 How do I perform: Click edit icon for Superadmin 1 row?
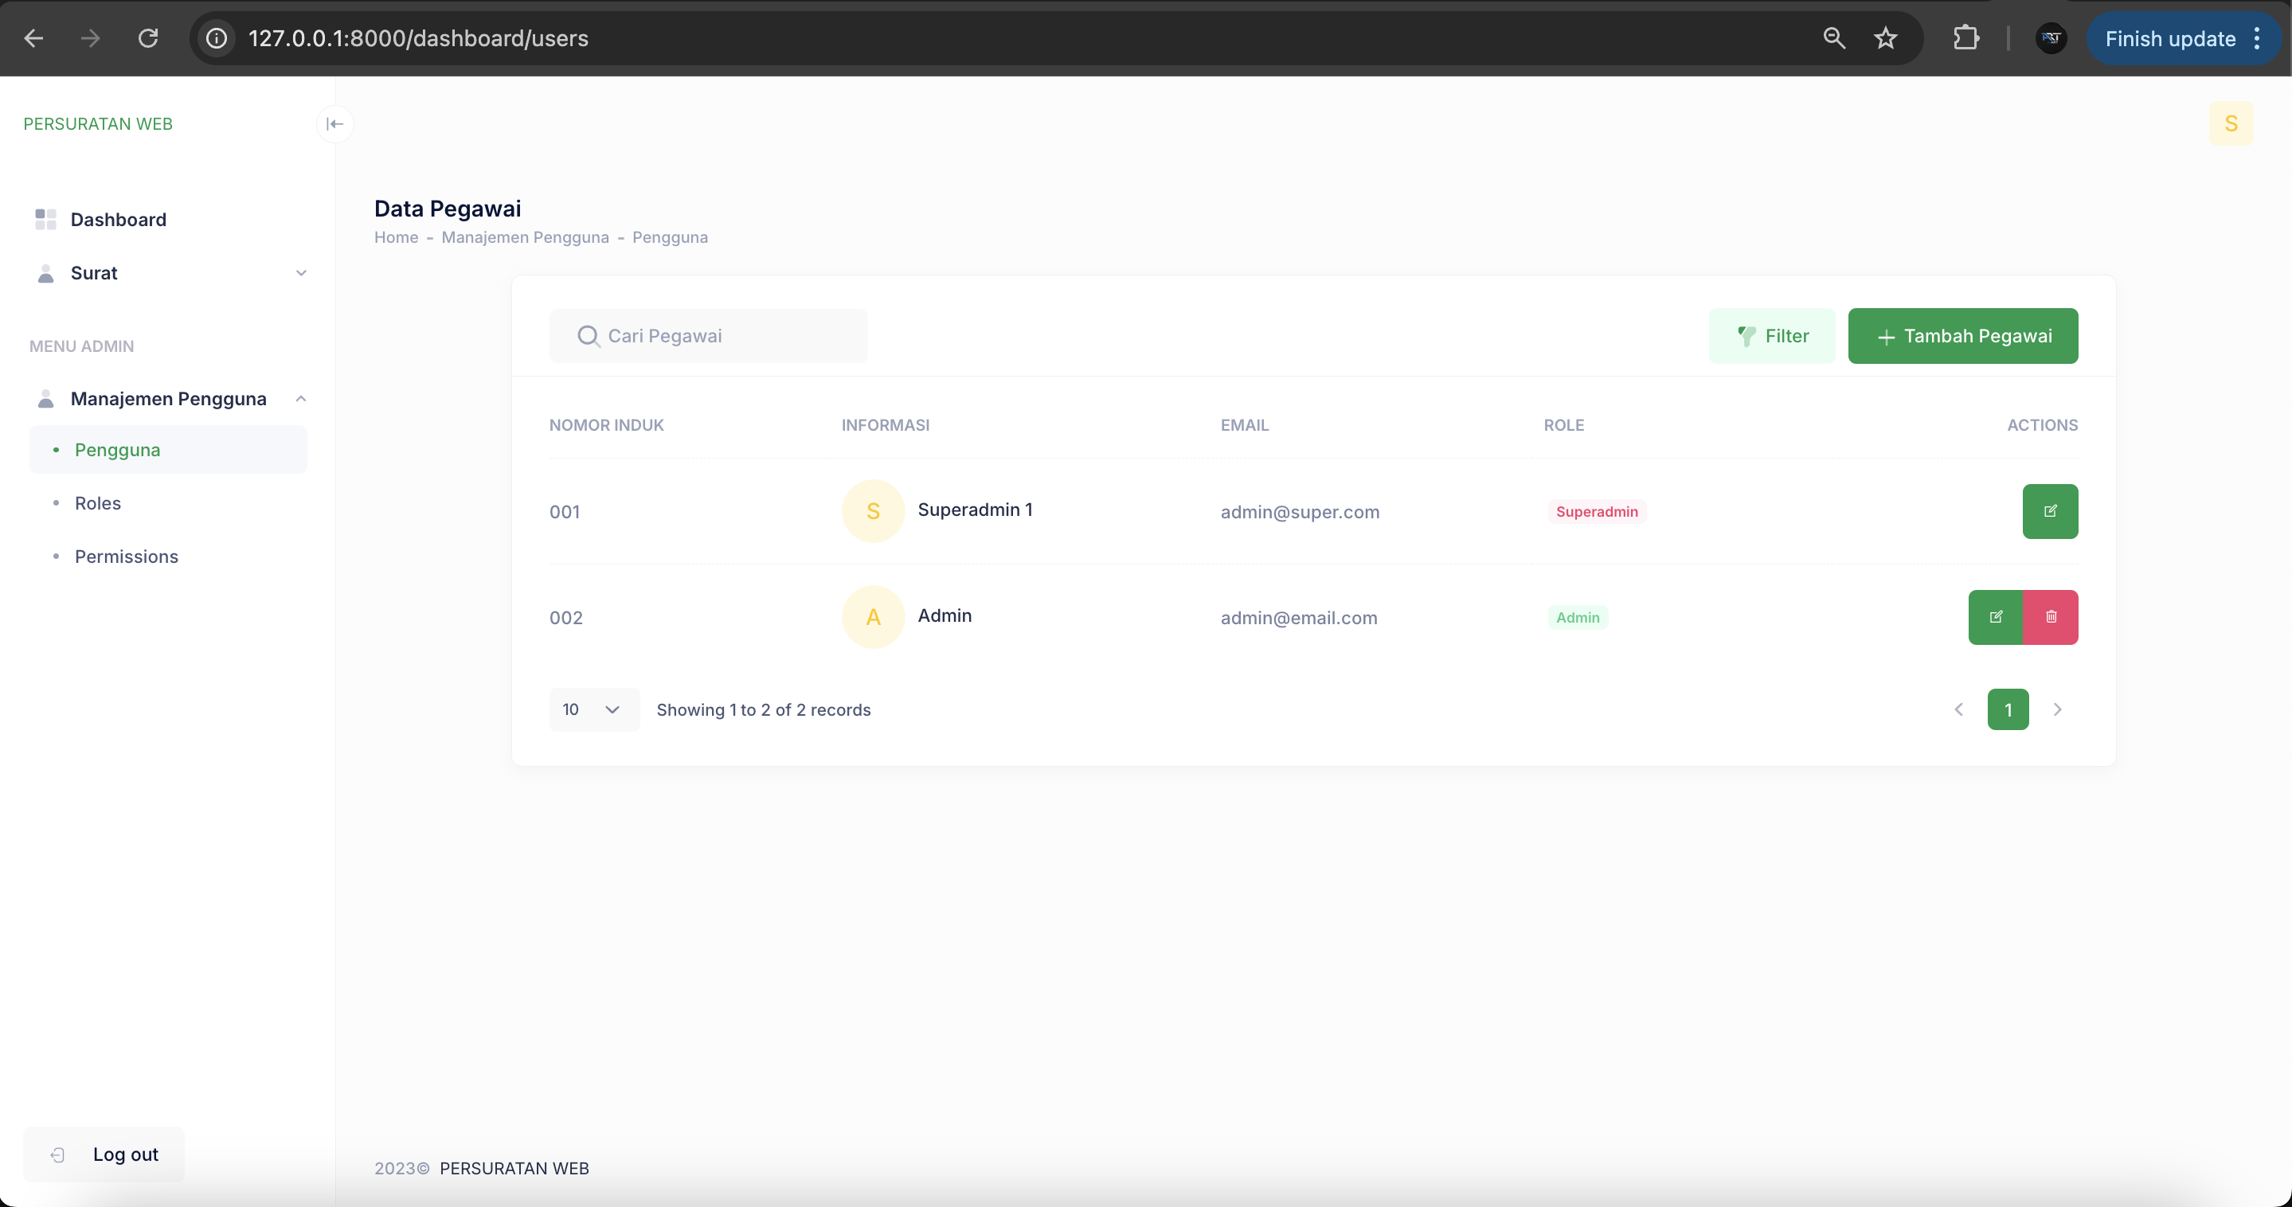2049,510
